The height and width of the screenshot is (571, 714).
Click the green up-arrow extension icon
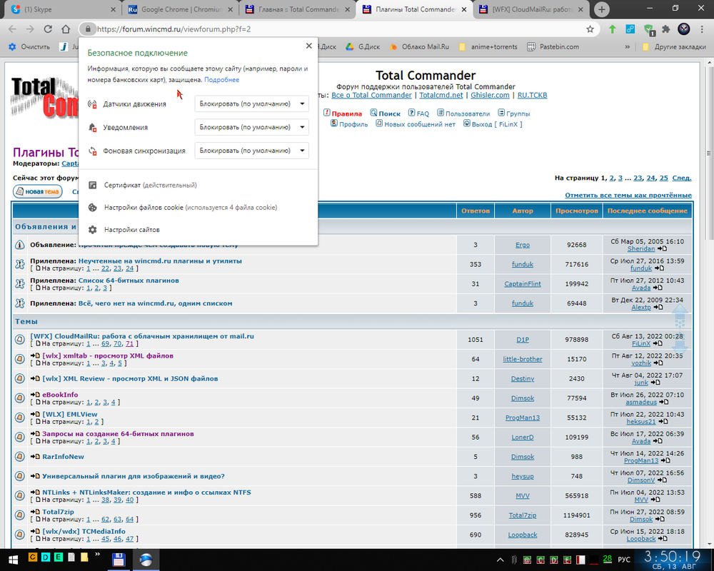613,29
